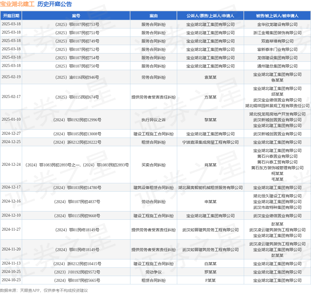The height and width of the screenshot is (293, 311).
Task: Click defendant 黄石东方装饰城管理有限公司
Action: [277, 168]
